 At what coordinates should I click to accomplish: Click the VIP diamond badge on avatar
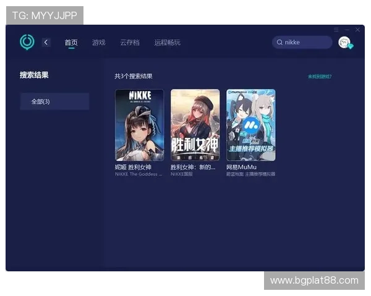tap(351, 46)
